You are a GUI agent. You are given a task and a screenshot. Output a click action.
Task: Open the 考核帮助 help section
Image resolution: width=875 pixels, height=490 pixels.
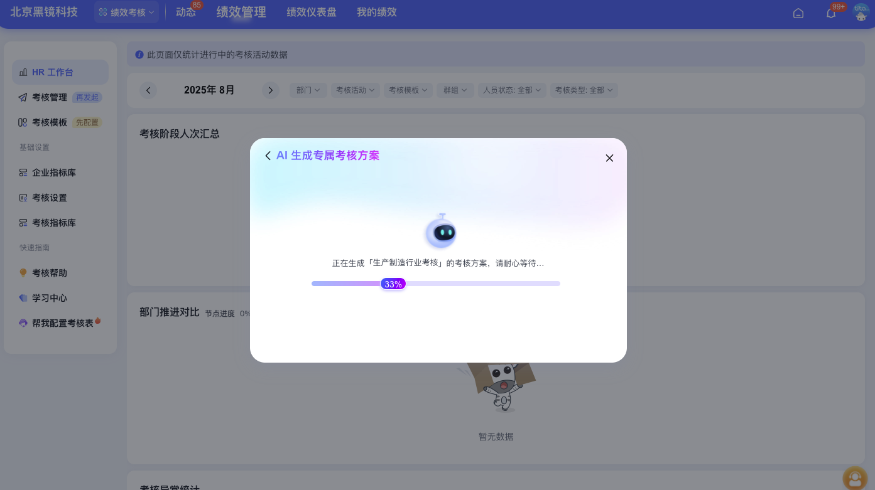(49, 273)
